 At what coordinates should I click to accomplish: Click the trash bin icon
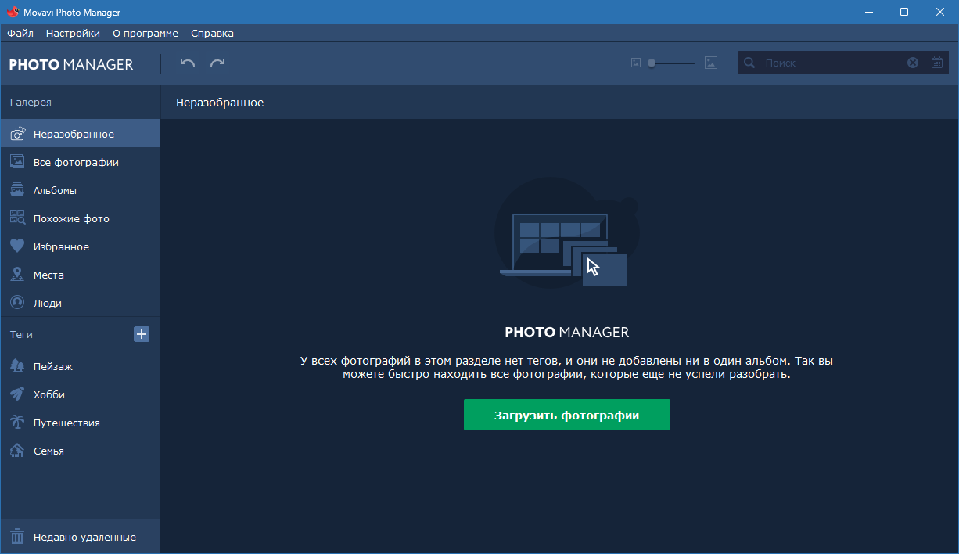(x=17, y=537)
